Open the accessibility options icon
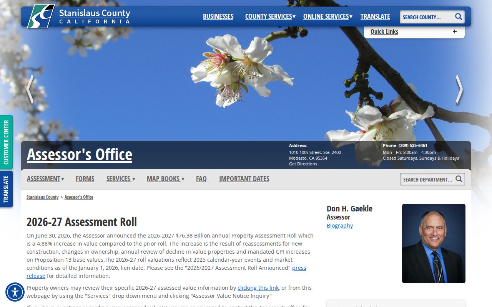Screen dimensions: 492x307 coord(15,292)
